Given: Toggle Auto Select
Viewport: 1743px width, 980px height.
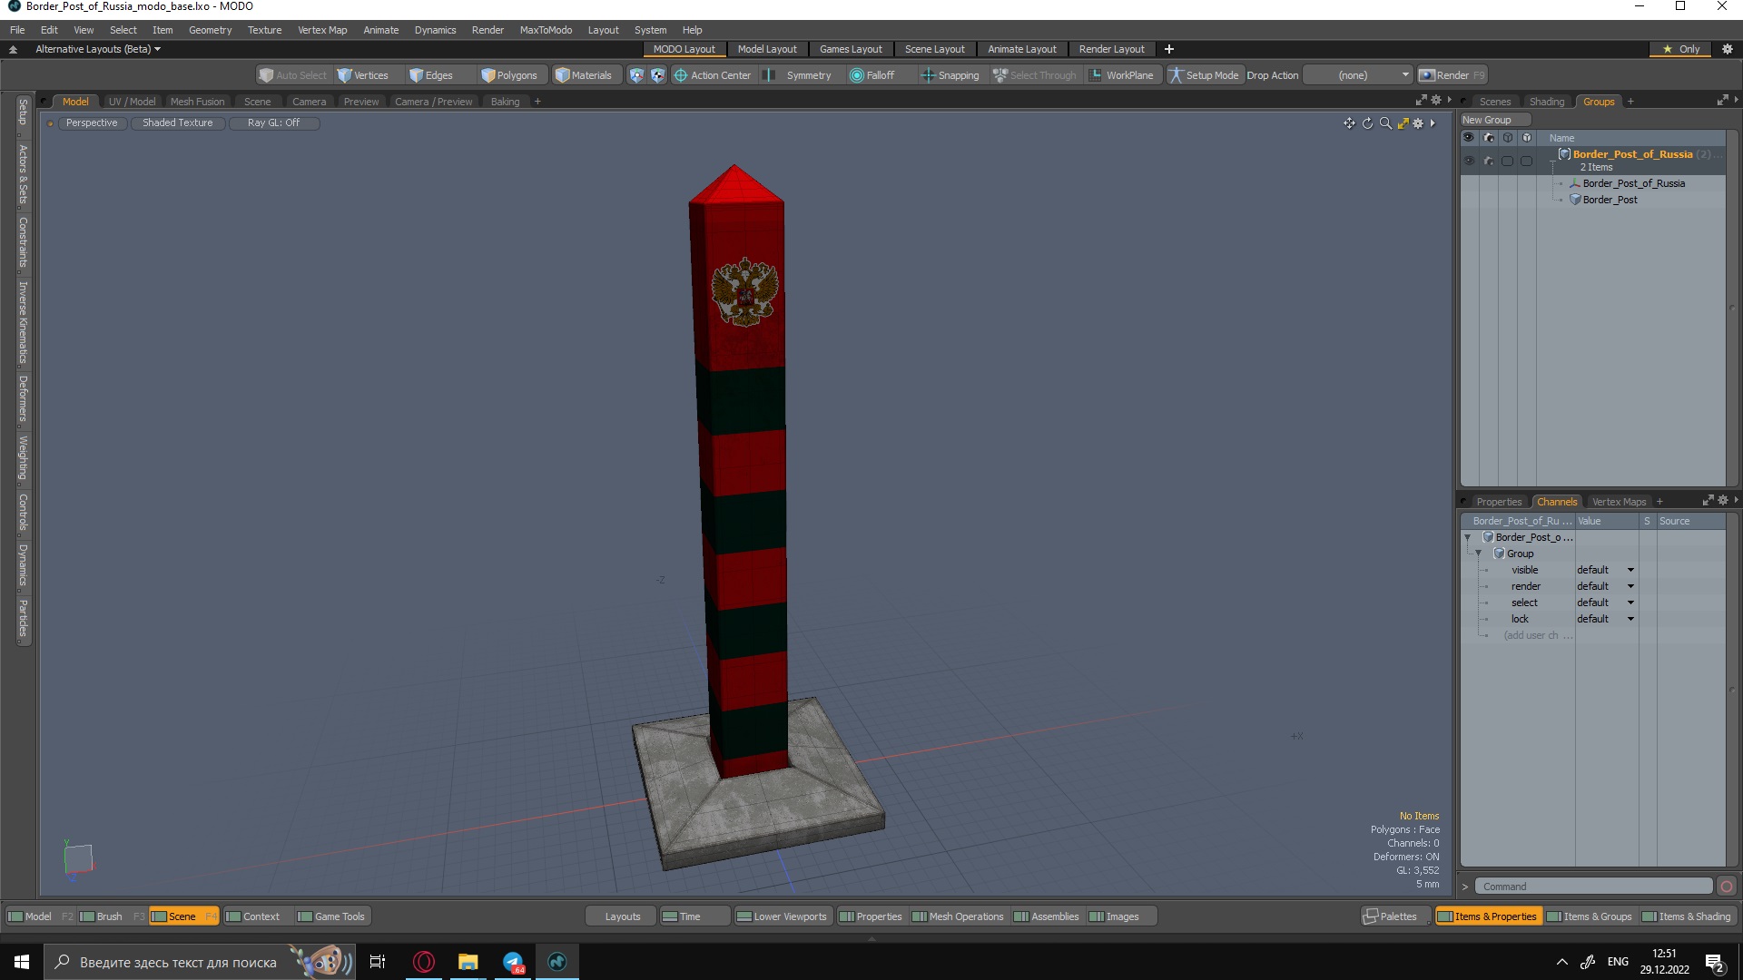Looking at the screenshot, I should [x=292, y=75].
